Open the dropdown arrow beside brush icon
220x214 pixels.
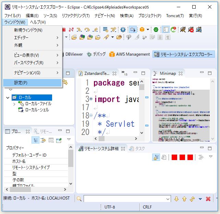(x=112, y=37)
